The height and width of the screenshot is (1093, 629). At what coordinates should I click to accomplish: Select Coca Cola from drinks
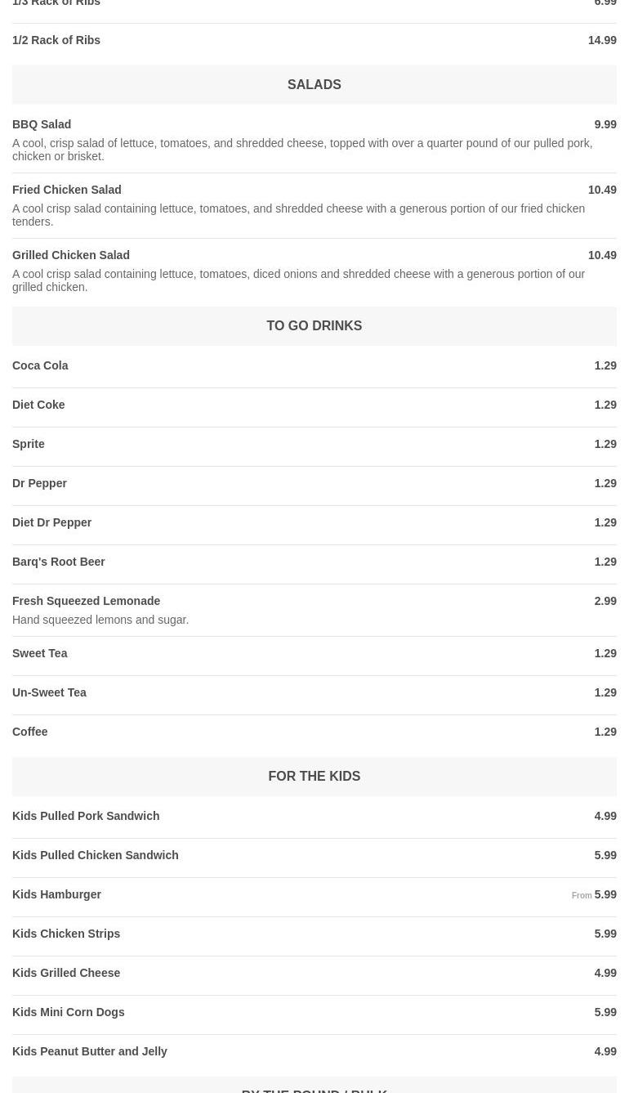[x=40, y=365]
